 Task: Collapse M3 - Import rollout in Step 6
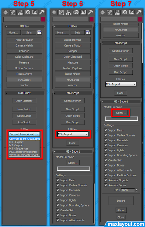[x=55, y=152]
